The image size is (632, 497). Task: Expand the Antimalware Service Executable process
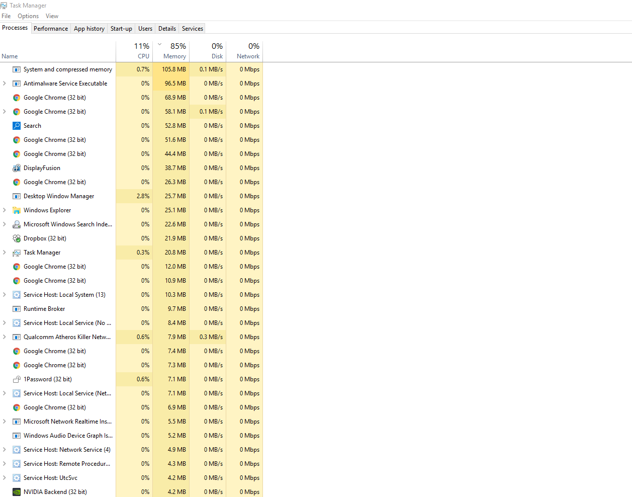coord(5,84)
